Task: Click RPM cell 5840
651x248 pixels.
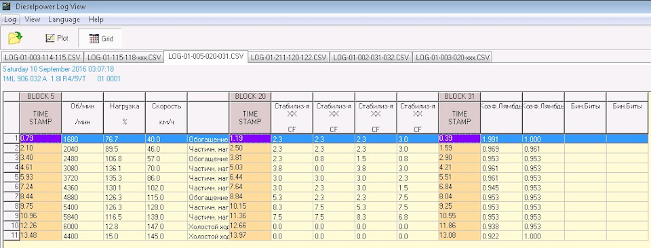Action: tap(83, 216)
